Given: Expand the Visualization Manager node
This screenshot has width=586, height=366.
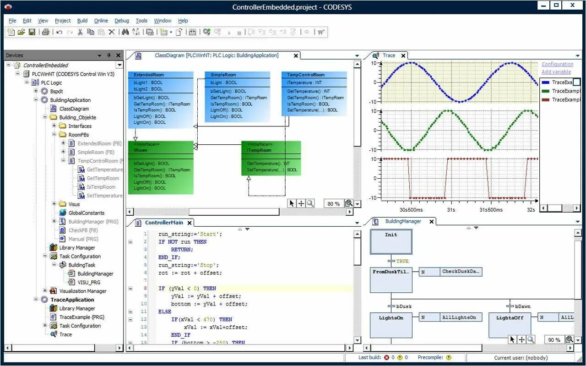Looking at the screenshot, I should pos(45,291).
